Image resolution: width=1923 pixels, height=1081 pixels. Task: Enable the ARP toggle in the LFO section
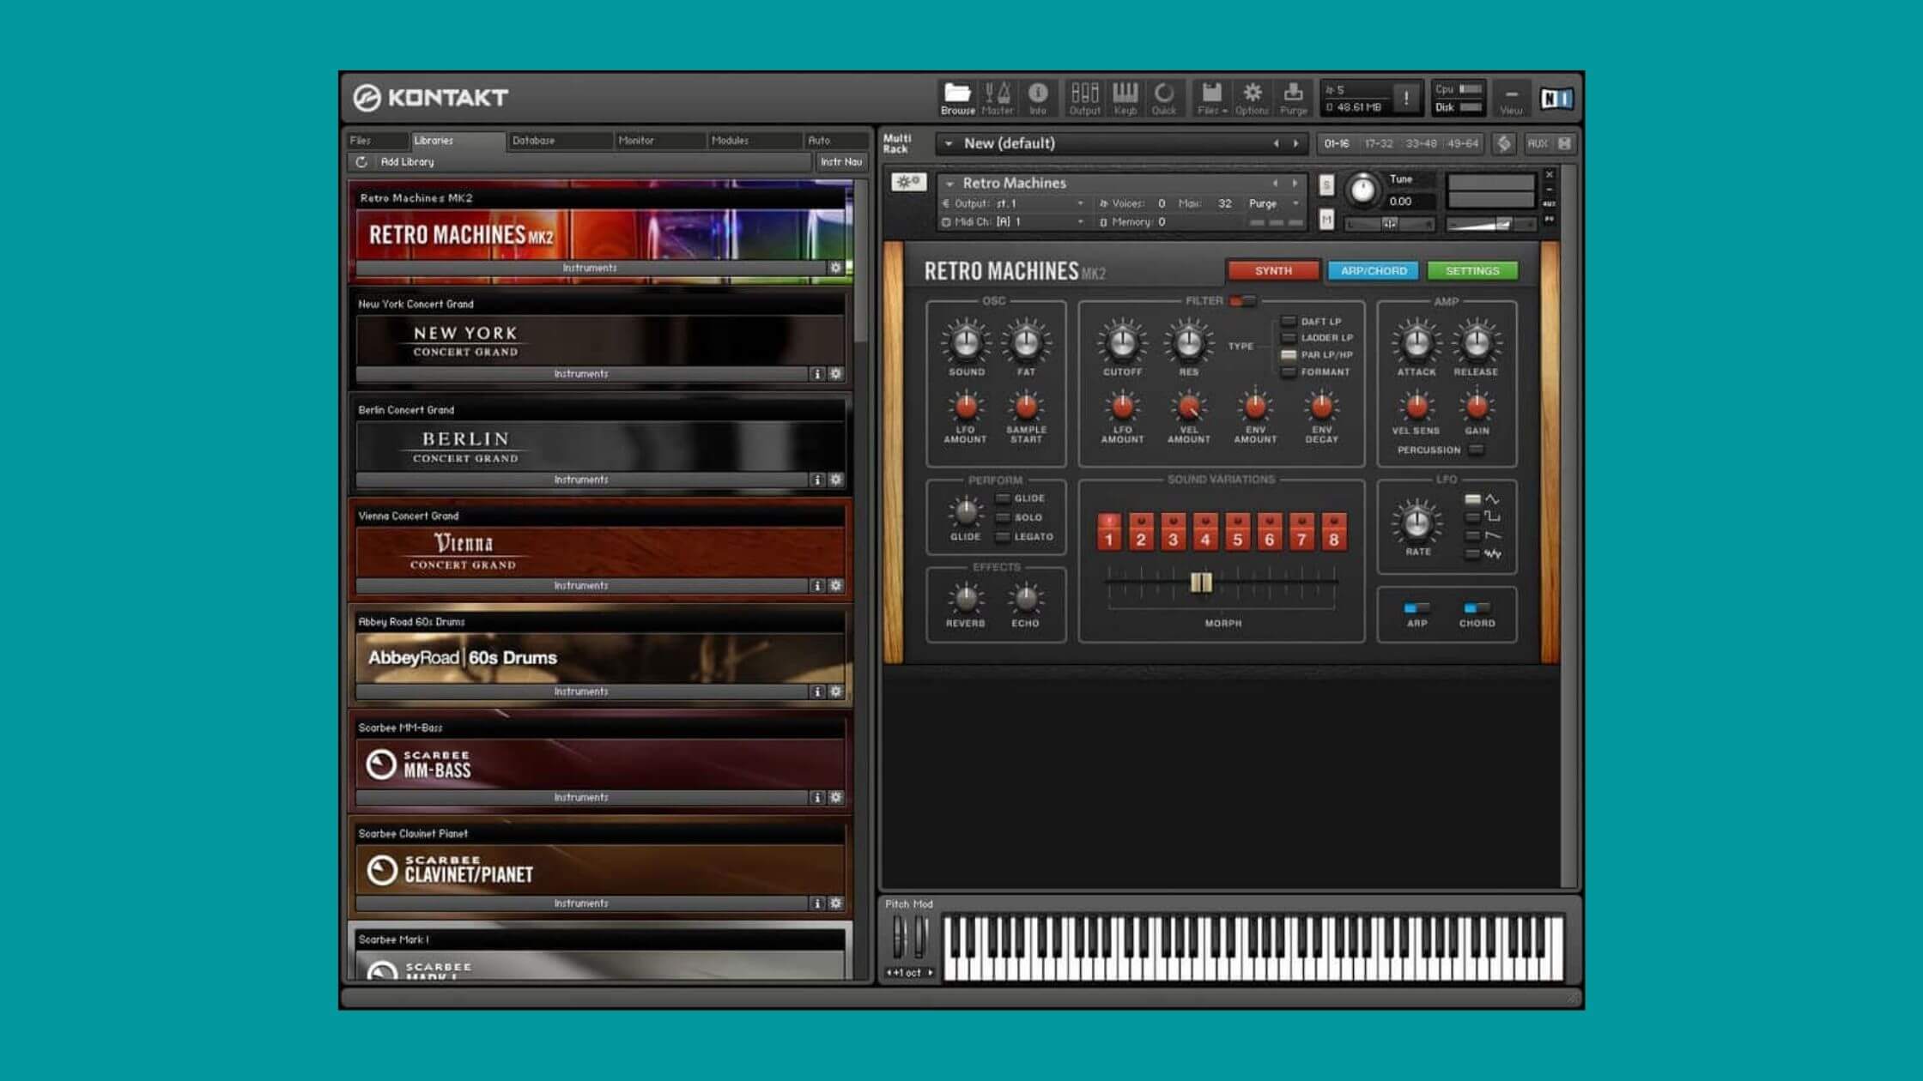[x=1416, y=606]
